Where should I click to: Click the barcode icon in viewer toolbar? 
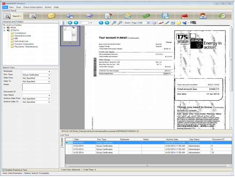click(x=193, y=22)
